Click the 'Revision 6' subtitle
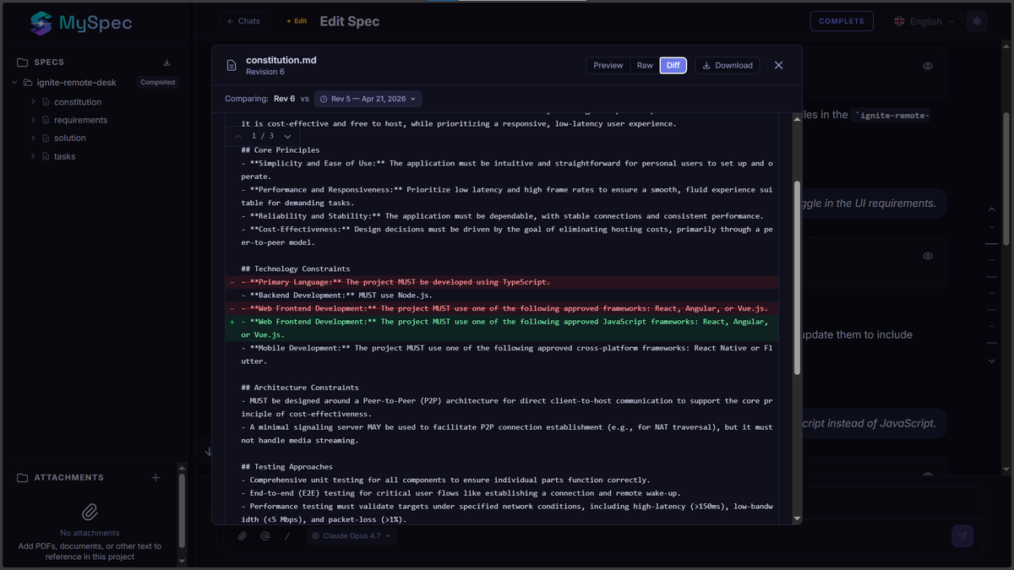 tap(265, 72)
